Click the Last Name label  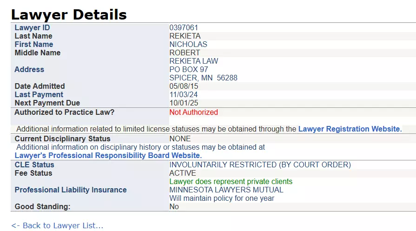pos(33,36)
